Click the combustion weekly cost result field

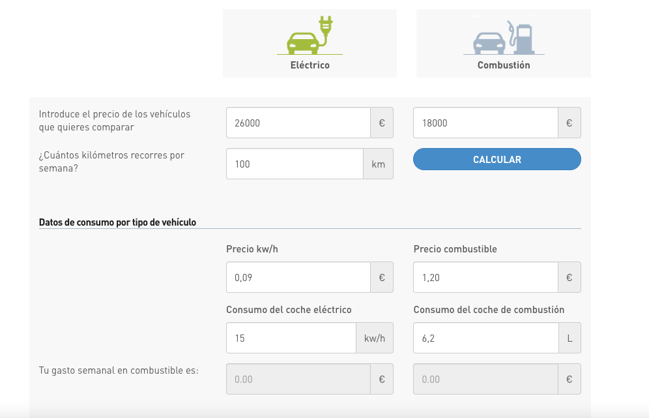485,379
